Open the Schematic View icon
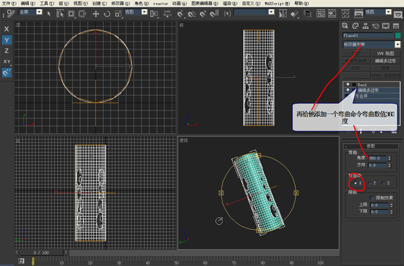Viewport: 404px width, 266px height. pyautogui.click(x=332, y=13)
